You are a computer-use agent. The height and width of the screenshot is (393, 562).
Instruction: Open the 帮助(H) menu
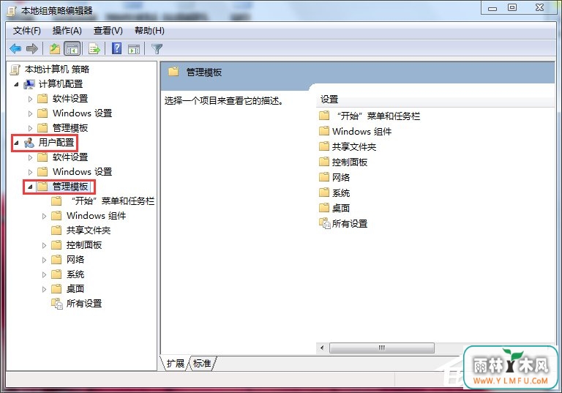(149, 31)
